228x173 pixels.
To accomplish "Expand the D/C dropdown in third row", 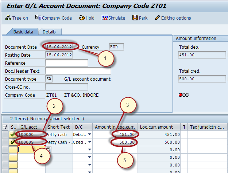I will pos(89,149).
